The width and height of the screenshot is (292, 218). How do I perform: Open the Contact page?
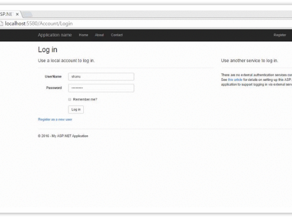click(117, 35)
